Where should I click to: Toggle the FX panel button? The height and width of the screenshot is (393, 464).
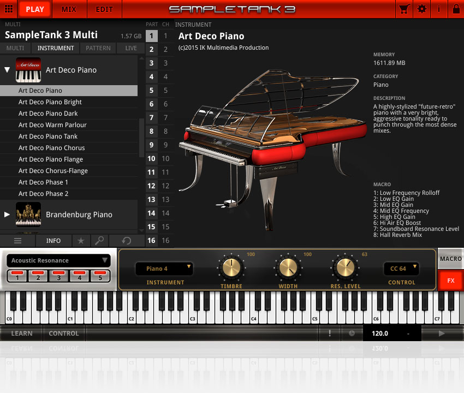coord(450,281)
